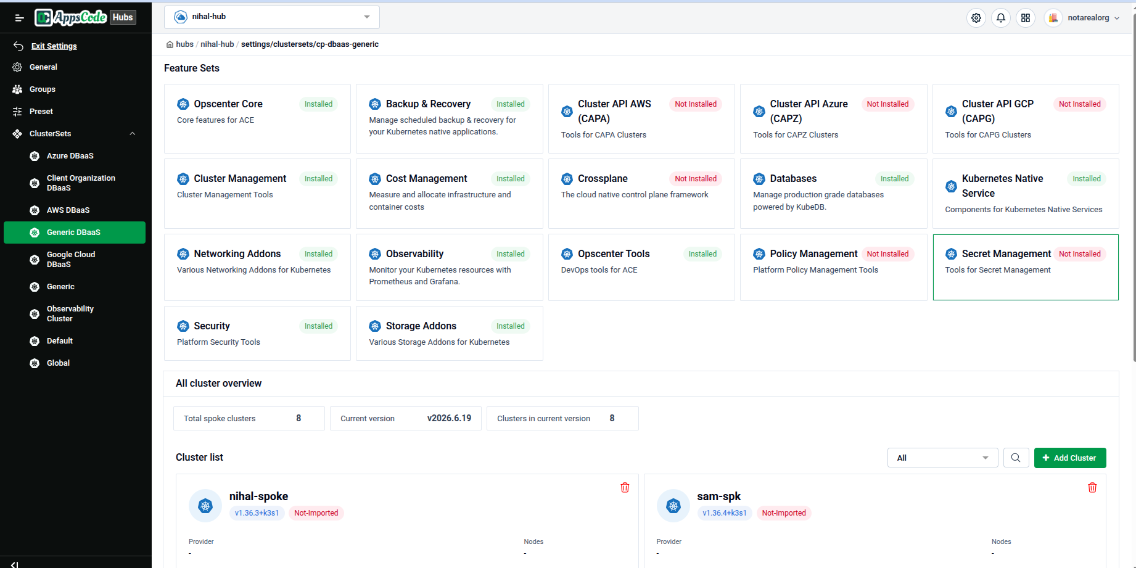Screen dimensions: 1136x568
Task: Delete the sam-spk cluster via trash icon
Action: 1092,487
